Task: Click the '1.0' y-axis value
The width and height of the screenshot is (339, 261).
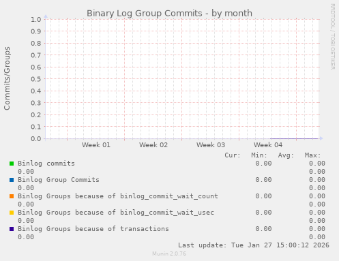Action: 36,20
